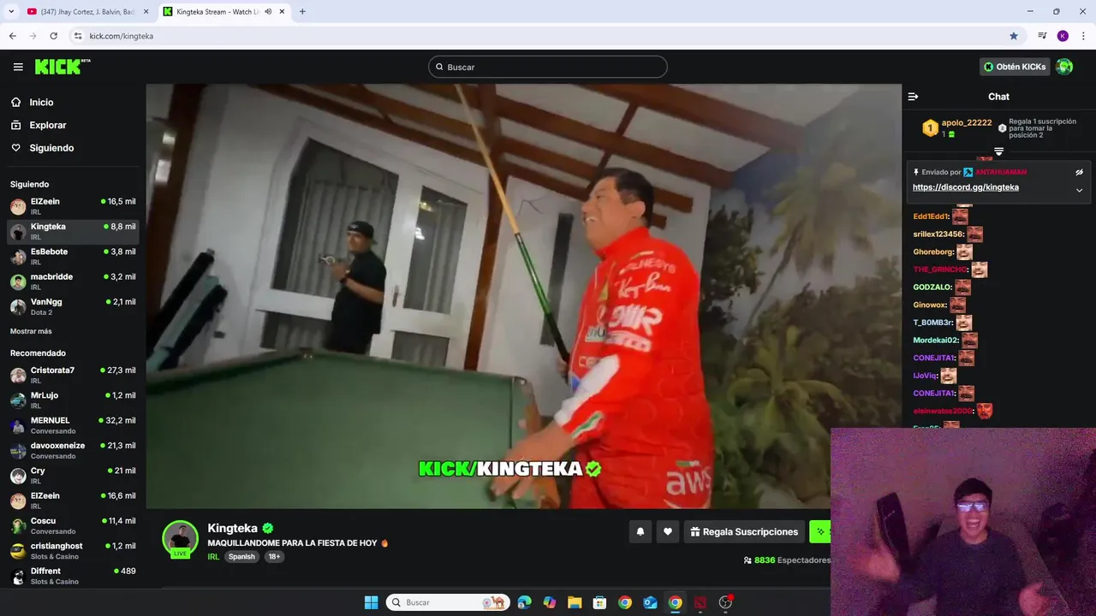Select Kingteka in the following list
This screenshot has width=1096, height=616.
click(x=73, y=231)
